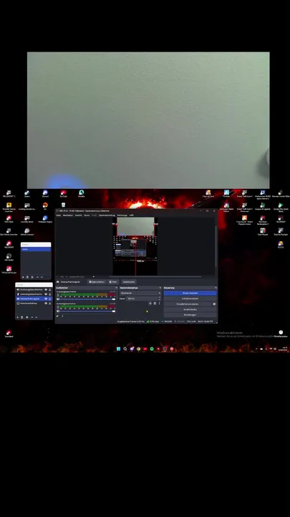Lock the bottom monitor capture source
The height and width of the screenshot is (517, 290).
49,303
